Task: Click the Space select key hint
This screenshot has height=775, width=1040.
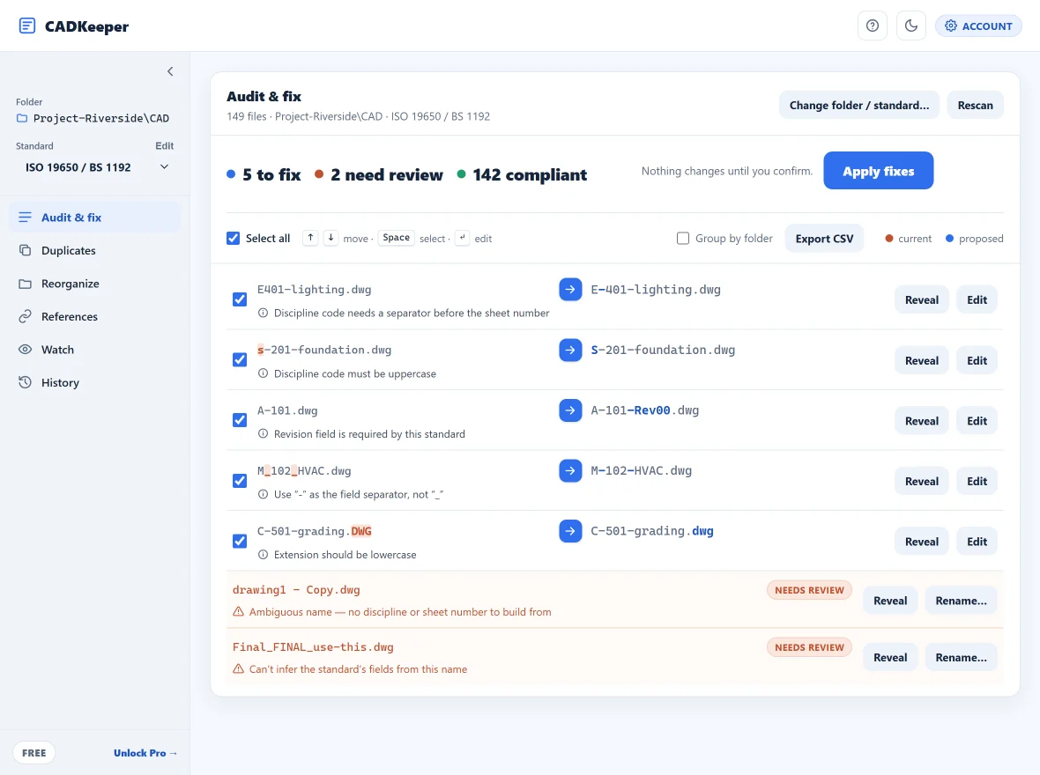Action: pyautogui.click(x=396, y=237)
